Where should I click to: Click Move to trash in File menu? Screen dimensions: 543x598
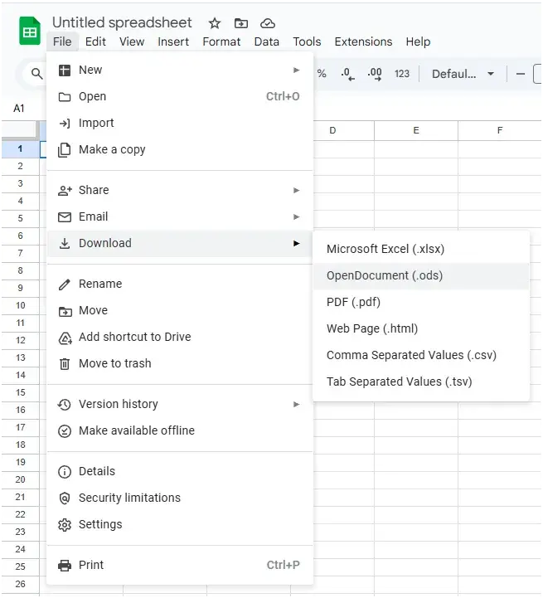coord(115,363)
